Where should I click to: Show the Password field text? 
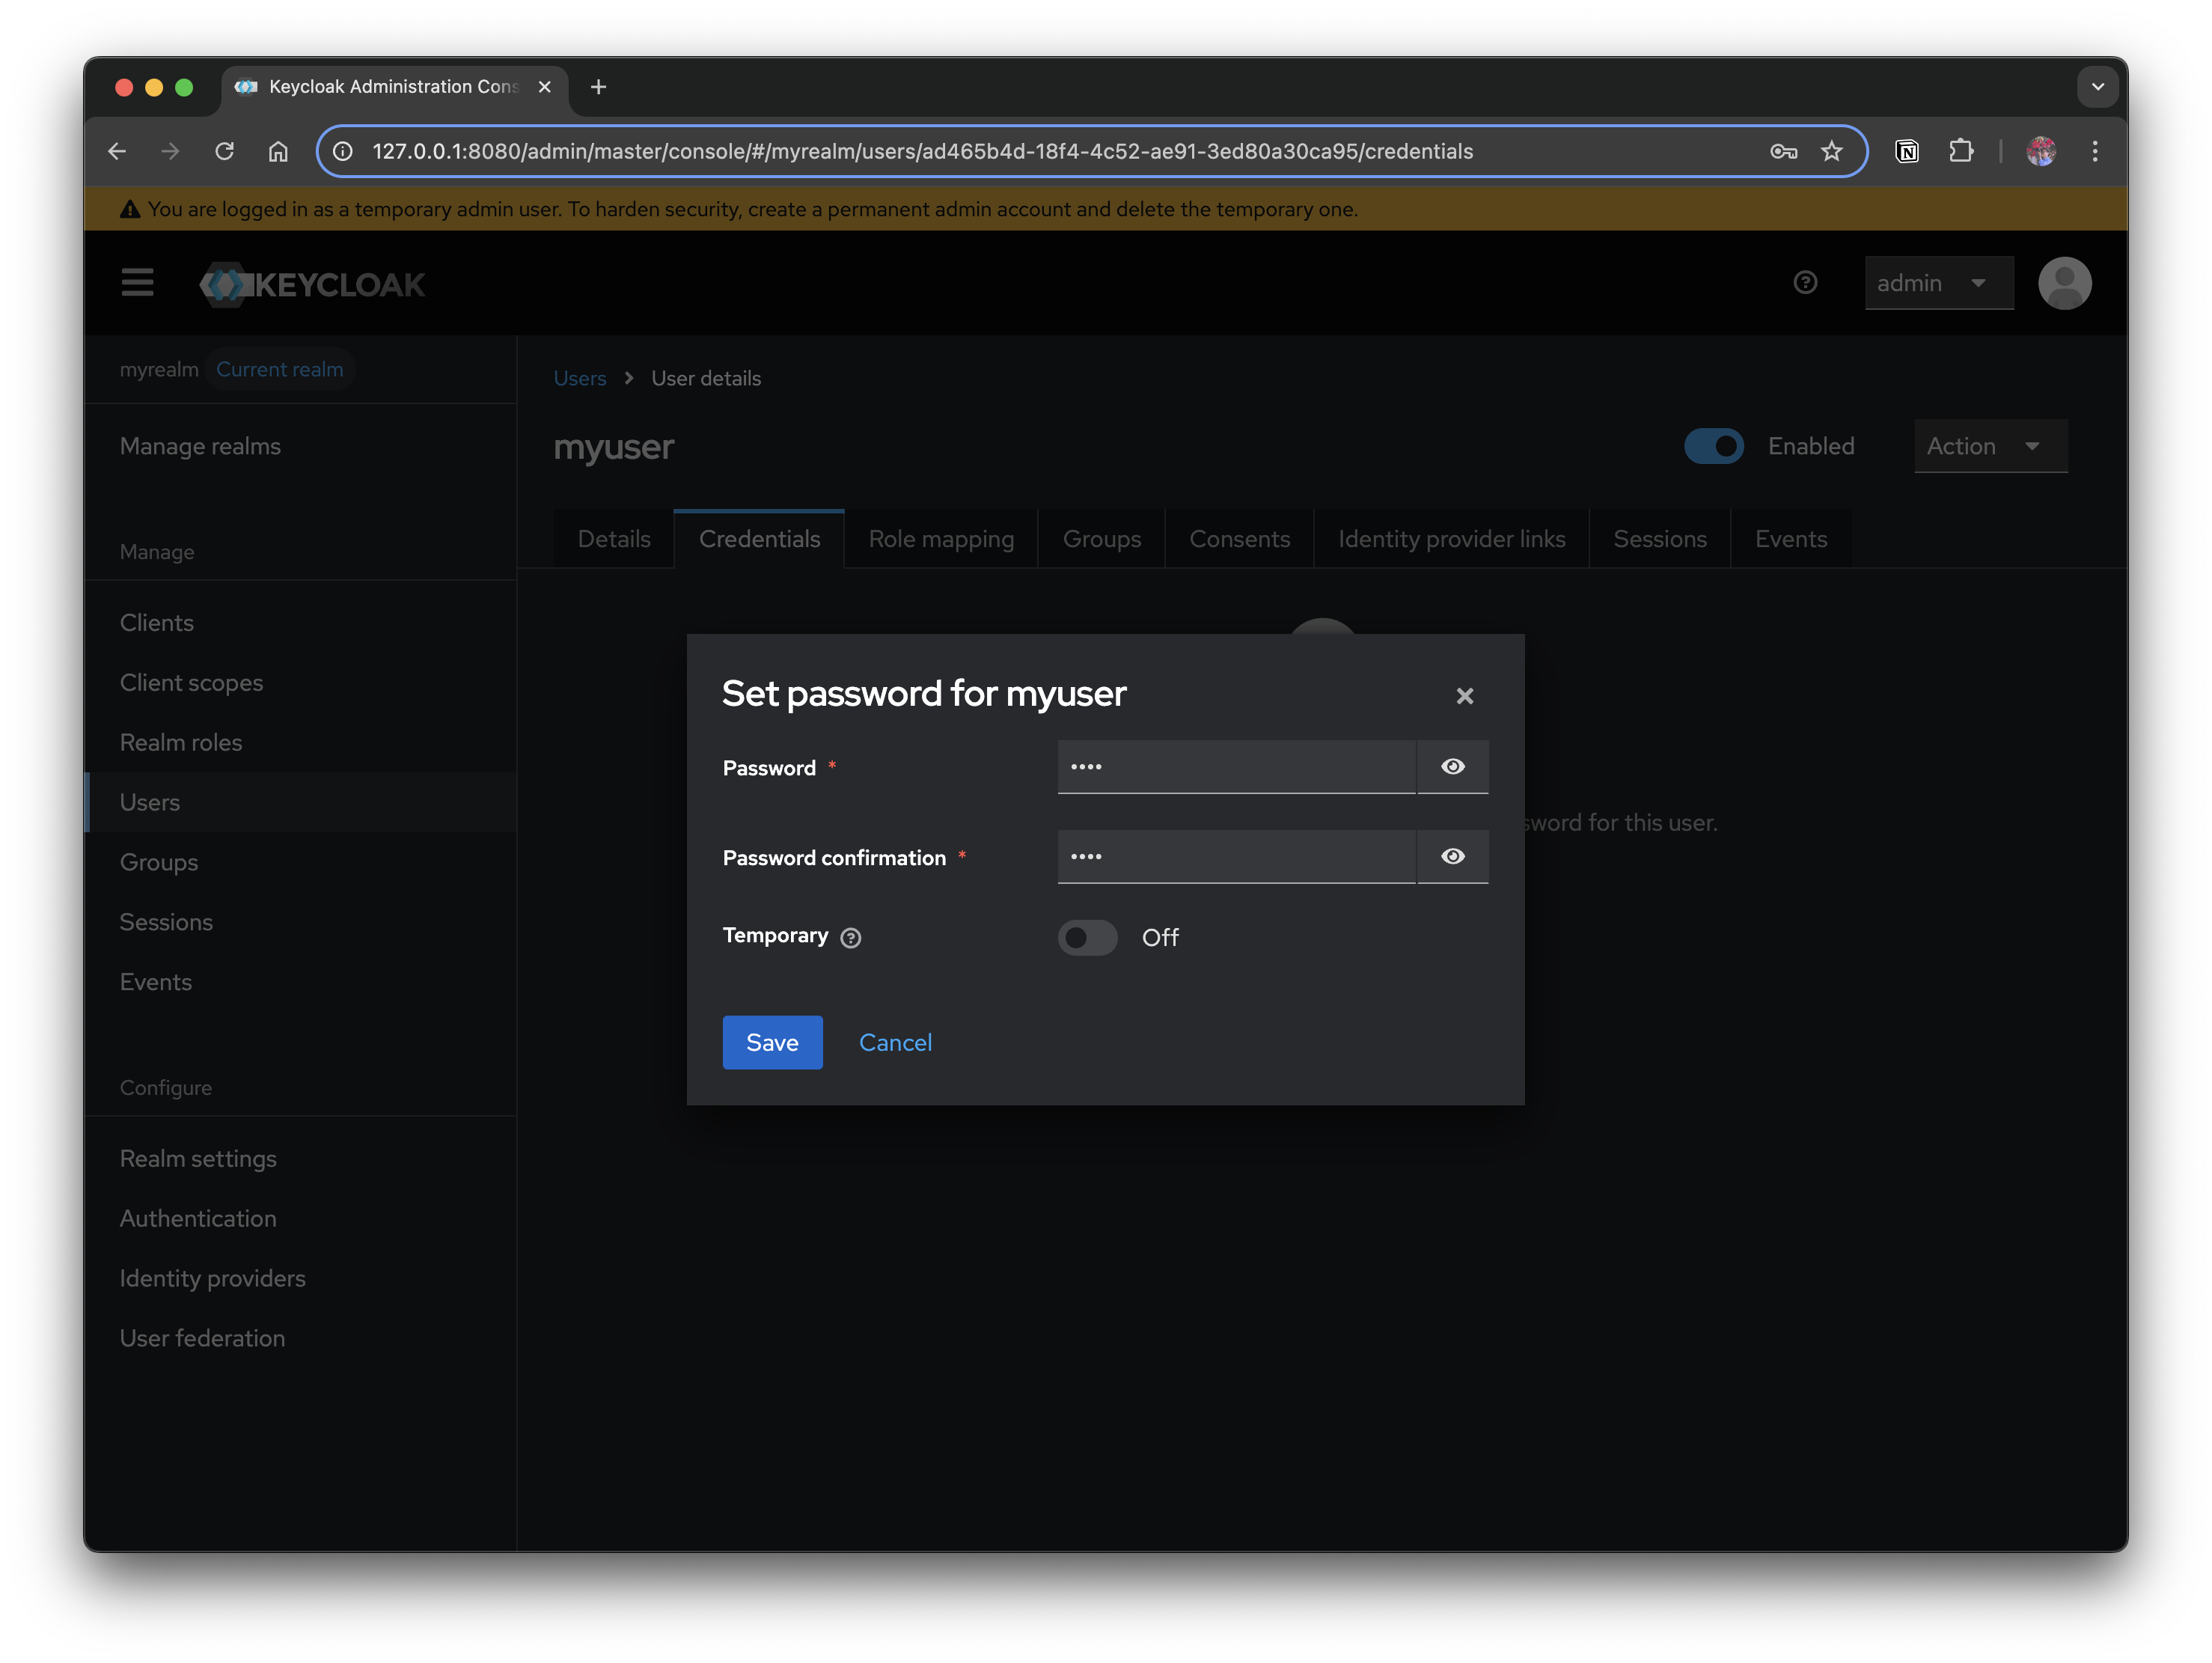[x=1452, y=767]
